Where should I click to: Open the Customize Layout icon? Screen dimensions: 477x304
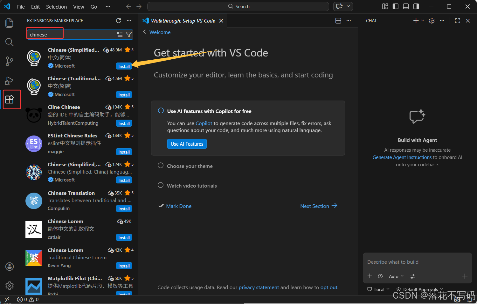385,6
